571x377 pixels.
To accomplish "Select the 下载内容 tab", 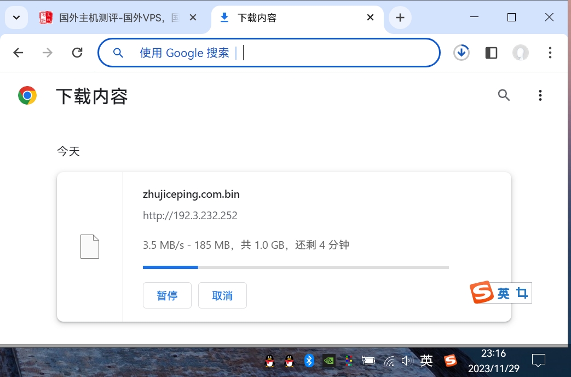I will coord(297,18).
